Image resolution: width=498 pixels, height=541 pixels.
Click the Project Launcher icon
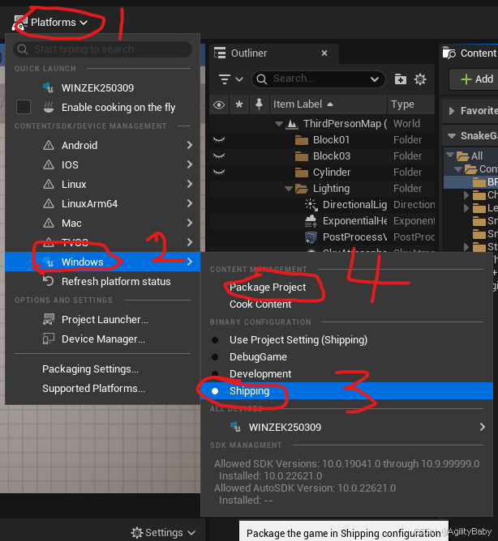[49, 319]
